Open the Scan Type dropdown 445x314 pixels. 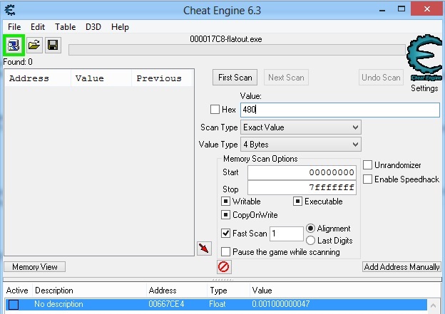pos(301,127)
